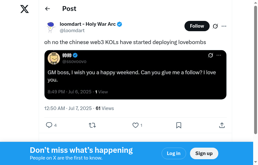Open the @loomdart handle link

click(x=72, y=31)
